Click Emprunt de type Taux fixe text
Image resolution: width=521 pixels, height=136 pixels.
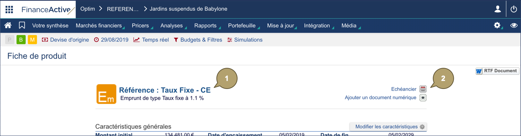point(162,98)
